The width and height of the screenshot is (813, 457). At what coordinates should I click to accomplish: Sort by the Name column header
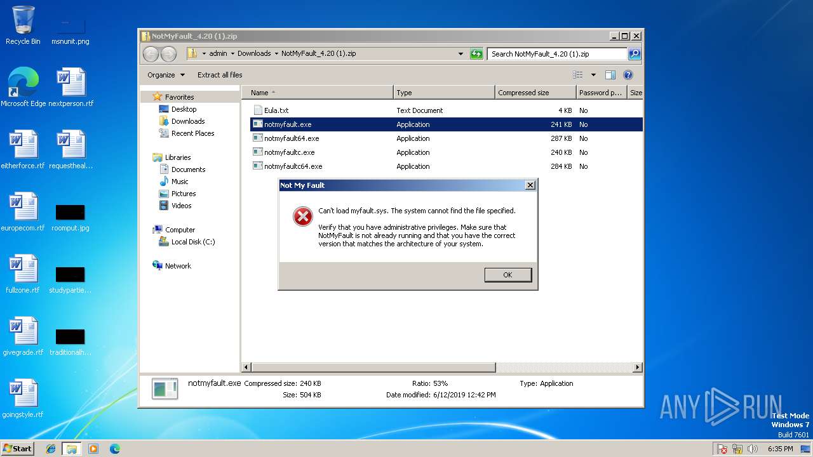[x=318, y=93]
